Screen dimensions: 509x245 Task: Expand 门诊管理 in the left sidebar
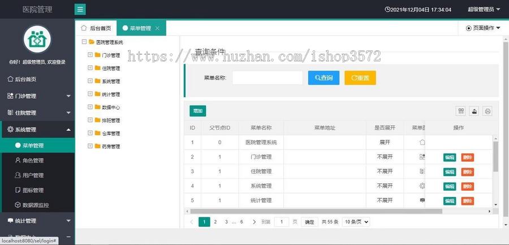click(37, 96)
